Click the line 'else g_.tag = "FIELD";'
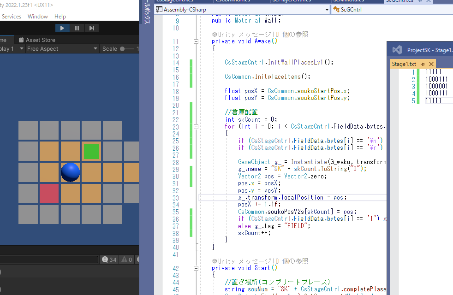Viewport: 453px width, 295px height. click(274, 226)
